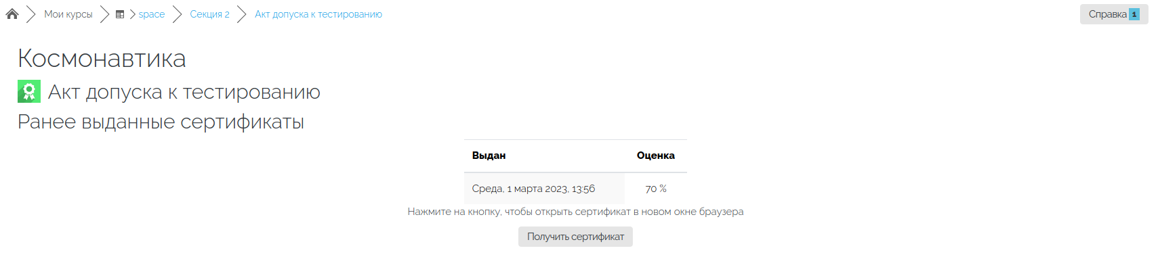The image size is (1158, 261).
Task: Click the Получить сертификат button
Action: [575, 237]
